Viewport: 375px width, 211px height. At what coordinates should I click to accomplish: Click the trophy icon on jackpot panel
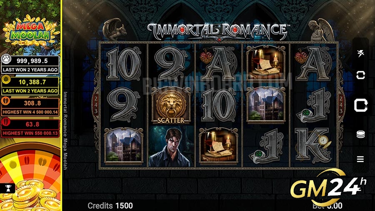tap(8, 188)
